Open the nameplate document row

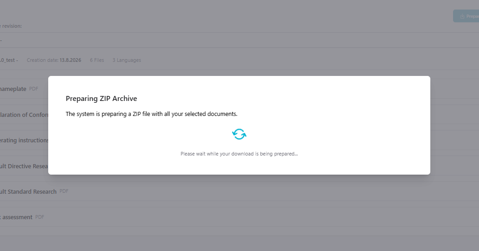[x=13, y=89]
